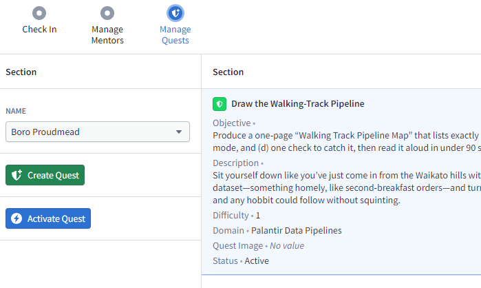Image resolution: width=481 pixels, height=288 pixels.
Task: Click the Check In step circle icon
Action: pyautogui.click(x=39, y=13)
